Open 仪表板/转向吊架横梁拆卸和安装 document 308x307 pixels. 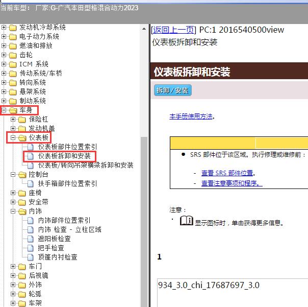(86, 165)
